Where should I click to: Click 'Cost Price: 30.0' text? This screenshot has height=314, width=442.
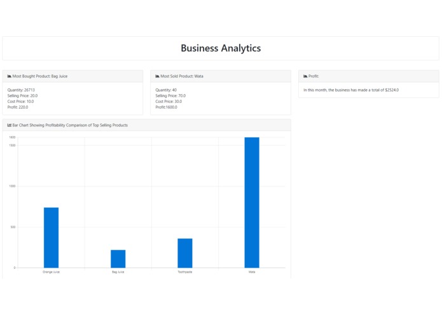169,101
